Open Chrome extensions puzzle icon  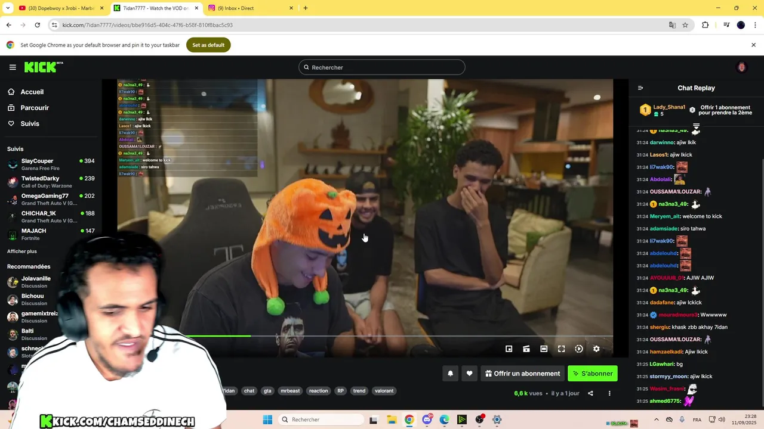pos(706,25)
